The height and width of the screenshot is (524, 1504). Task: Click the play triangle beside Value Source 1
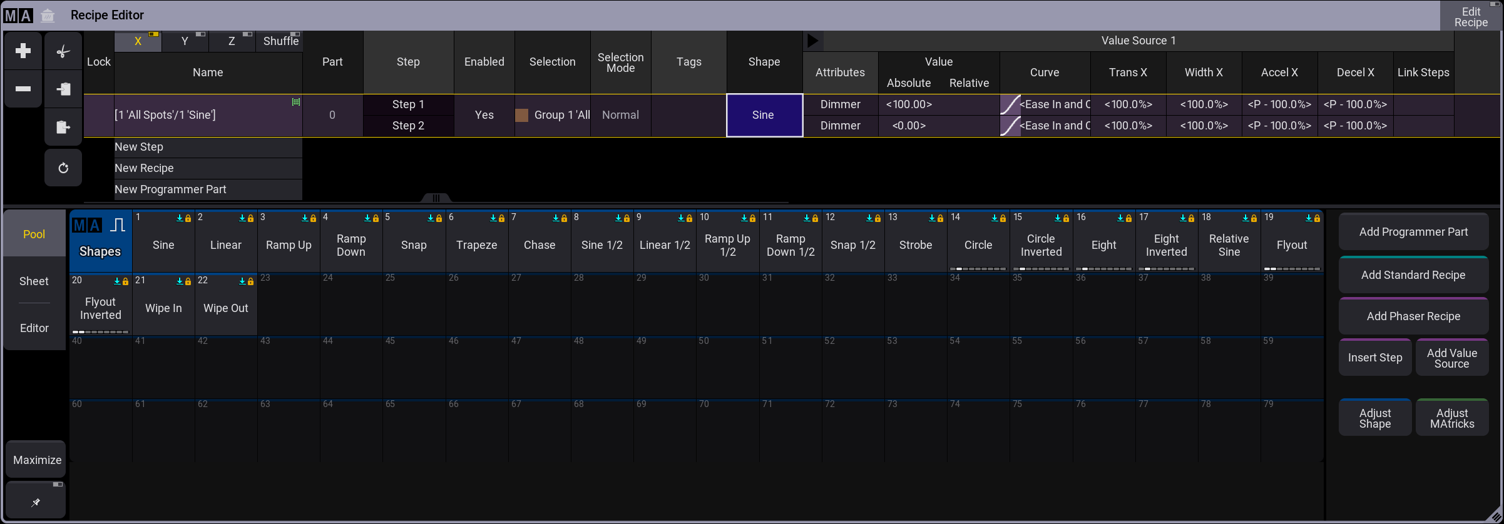click(x=813, y=41)
